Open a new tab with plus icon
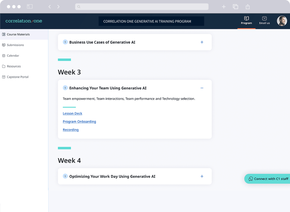 pyautogui.click(x=224, y=7)
